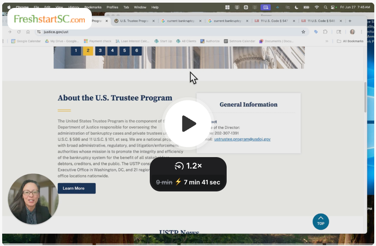Viewport: 376px width, 246px height.
Task: Open the All Bookmarks folder
Action: coord(350,41)
